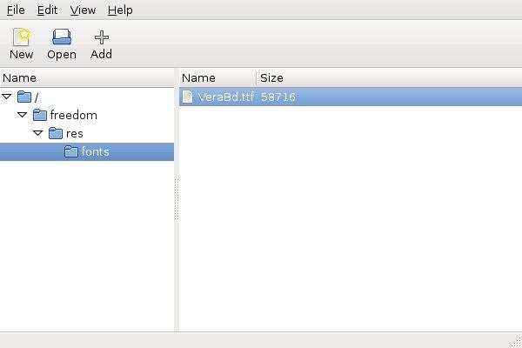Click the fonts folder icon

71,151
